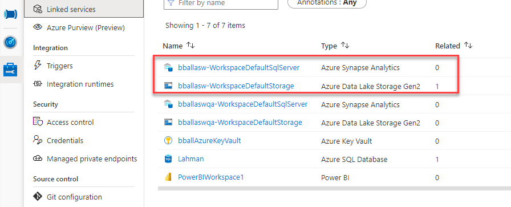
Task: Click the bballAzureKeyVault key vault icon
Action: (x=168, y=141)
